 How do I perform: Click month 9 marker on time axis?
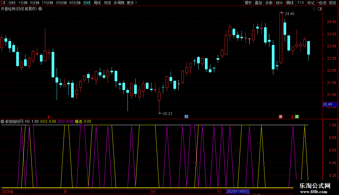(65, 191)
